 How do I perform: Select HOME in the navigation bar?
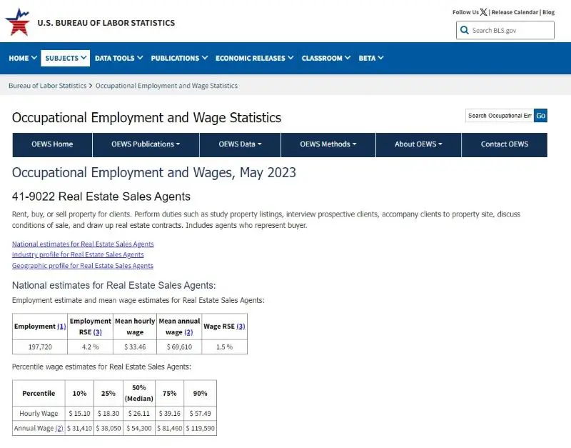[x=21, y=58]
